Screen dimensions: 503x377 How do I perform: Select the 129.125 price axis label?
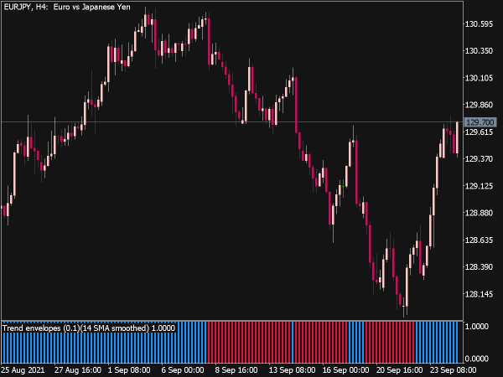pyautogui.click(x=479, y=186)
